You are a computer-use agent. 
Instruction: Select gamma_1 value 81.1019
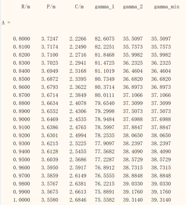click(105, 71)
